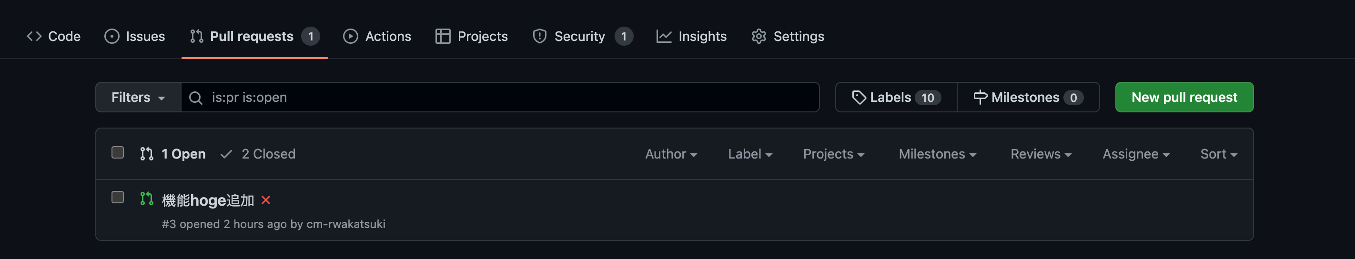Expand the Reviews filter dropdown
1355x259 pixels.
coord(1041,154)
